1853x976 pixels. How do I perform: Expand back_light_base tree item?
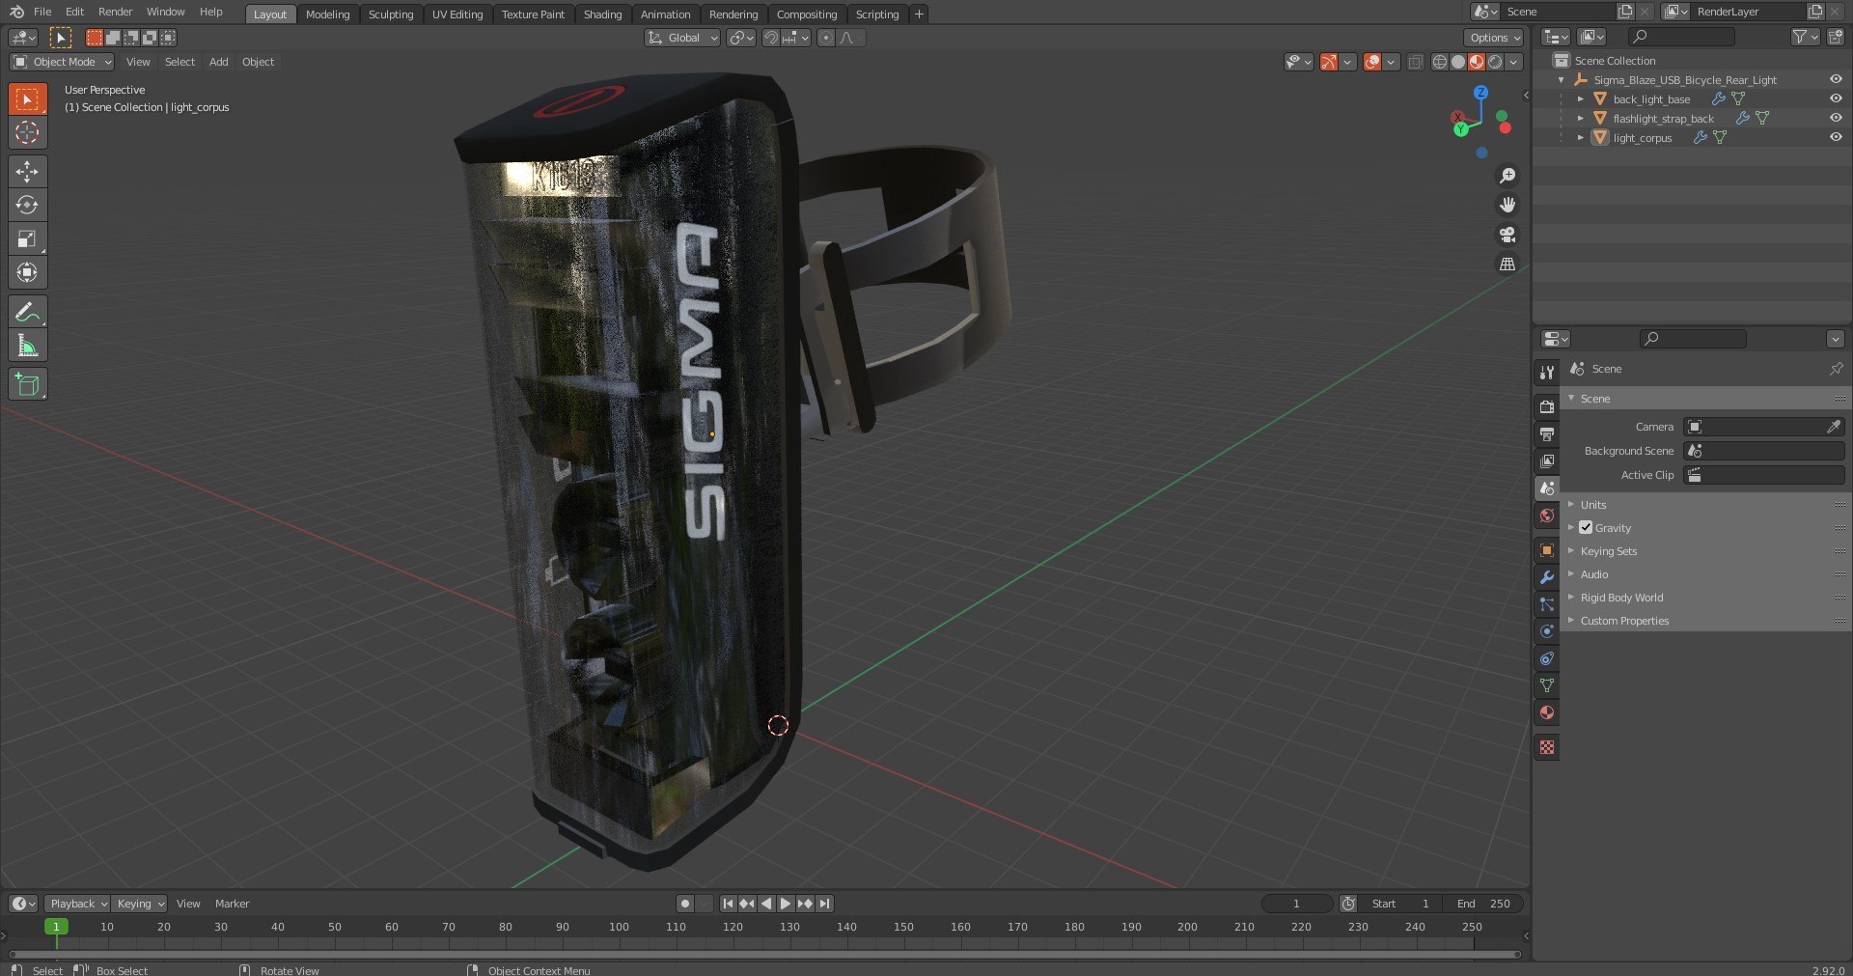[x=1580, y=99]
